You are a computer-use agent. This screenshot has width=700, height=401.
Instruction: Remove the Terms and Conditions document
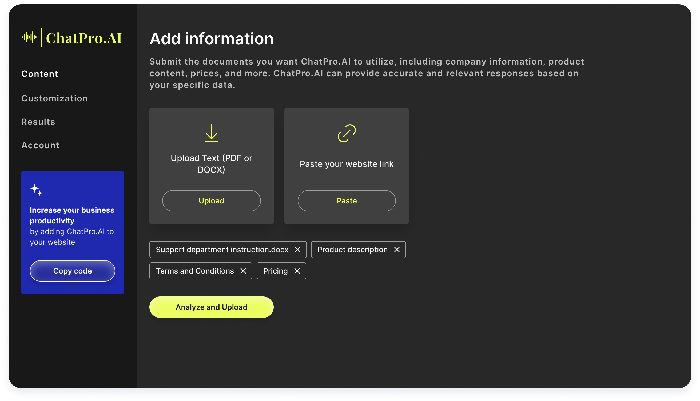[x=244, y=271]
